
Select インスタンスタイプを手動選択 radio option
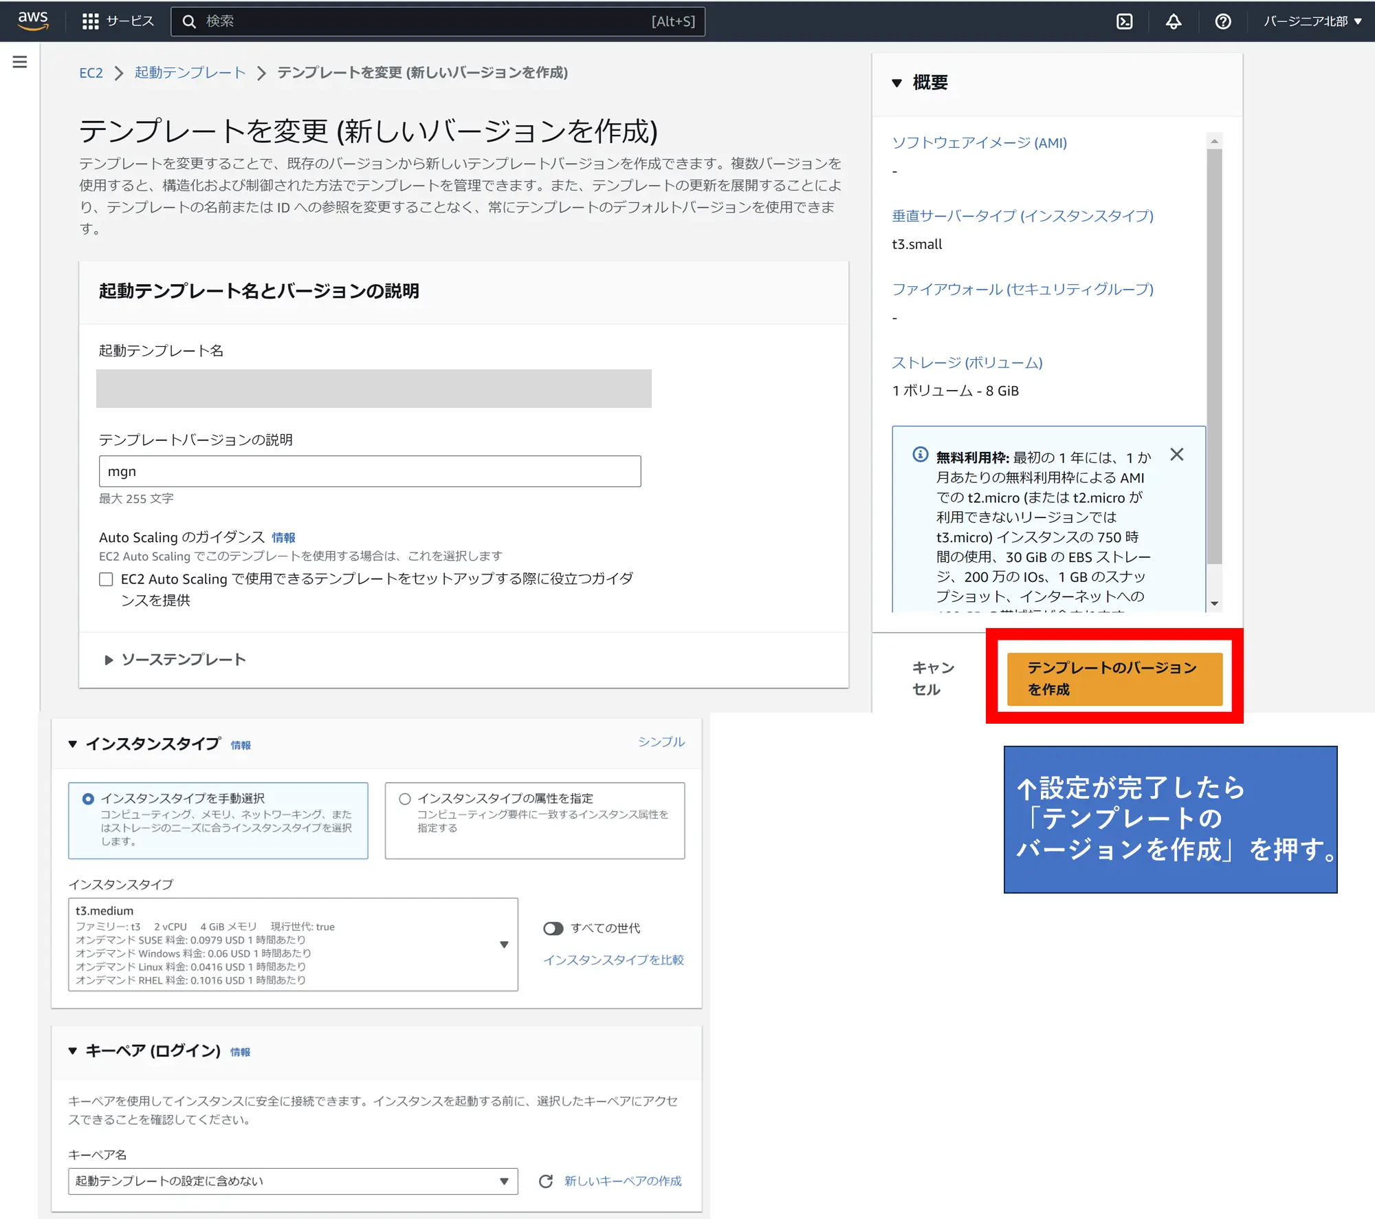point(88,799)
